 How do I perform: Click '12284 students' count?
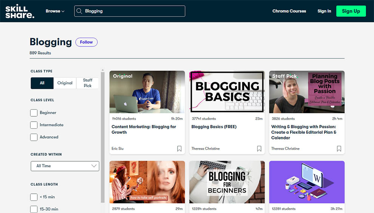tap(204, 209)
